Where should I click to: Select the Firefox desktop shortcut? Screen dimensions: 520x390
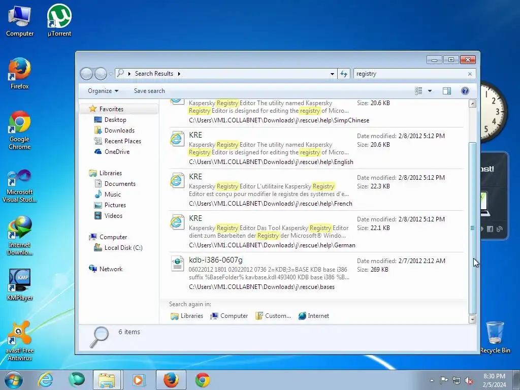coord(20,74)
